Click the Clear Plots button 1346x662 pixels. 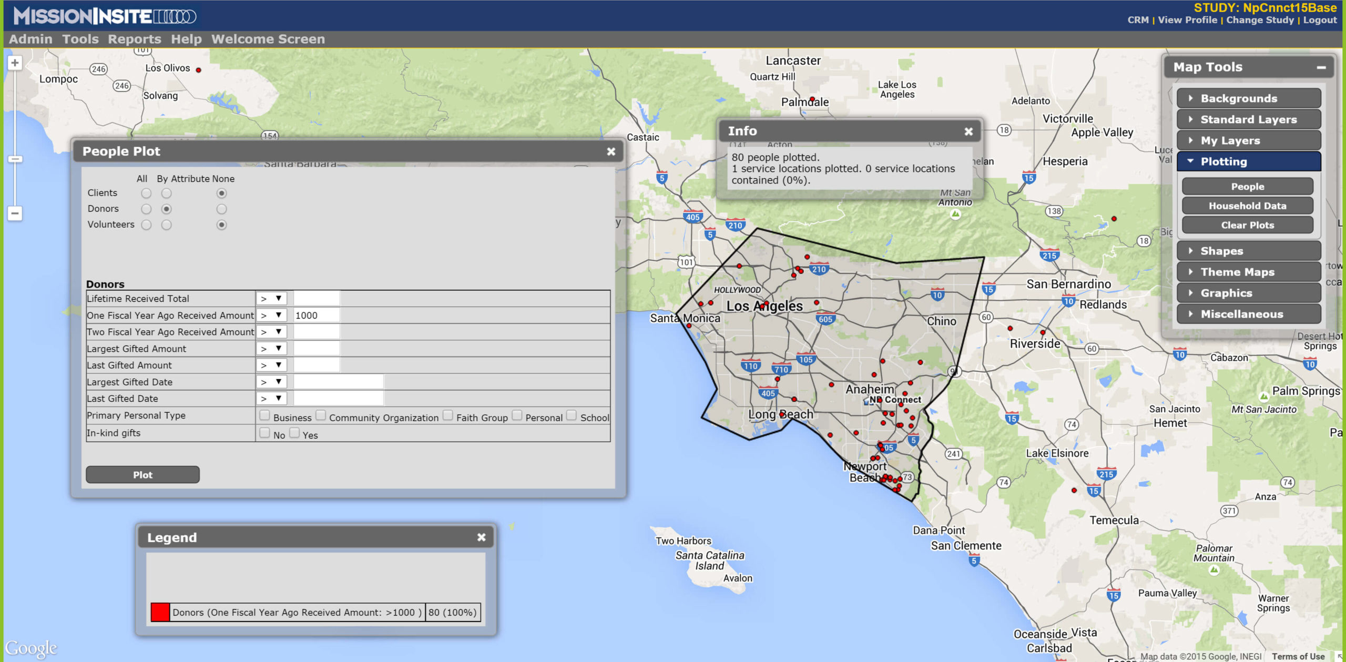[1247, 225]
